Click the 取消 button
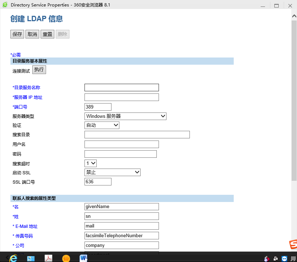297x262 pixels. [x=32, y=34]
